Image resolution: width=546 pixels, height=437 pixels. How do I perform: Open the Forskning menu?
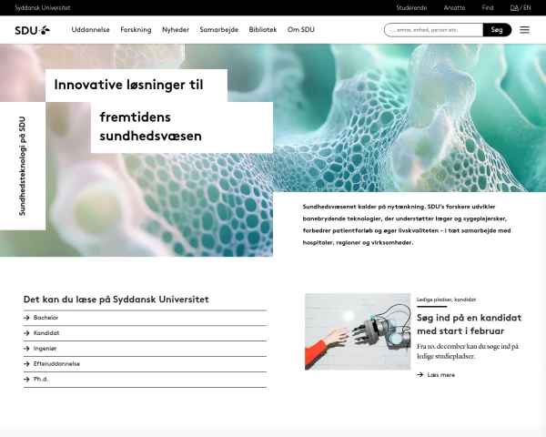coord(136,29)
